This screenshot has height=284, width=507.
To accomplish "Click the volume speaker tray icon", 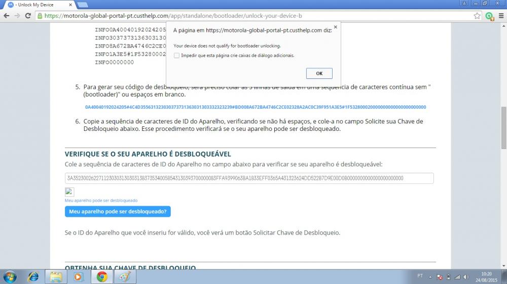I will click(x=466, y=277).
